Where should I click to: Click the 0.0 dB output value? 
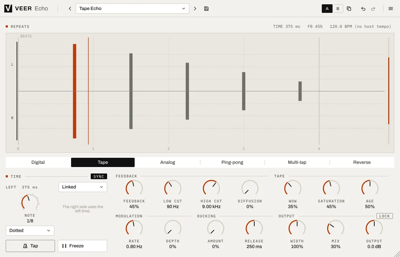(x=374, y=247)
